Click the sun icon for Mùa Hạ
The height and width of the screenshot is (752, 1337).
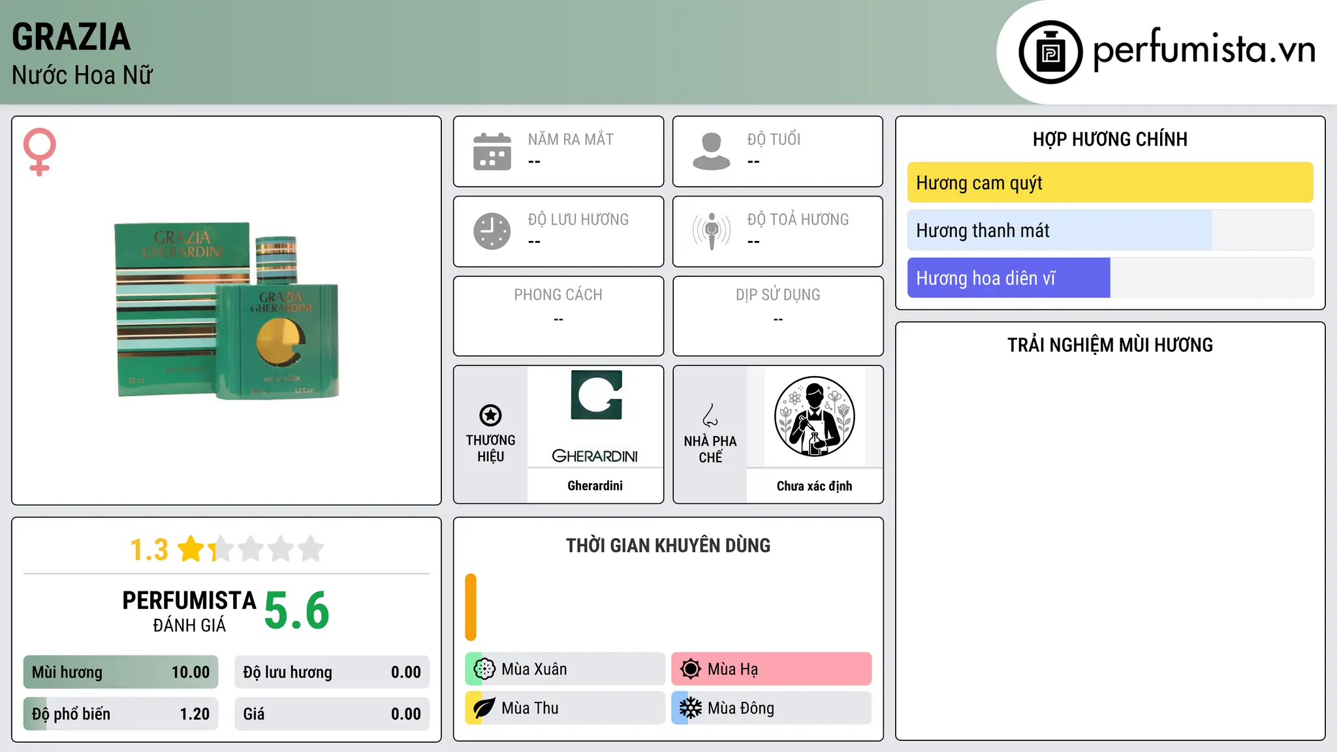691,669
